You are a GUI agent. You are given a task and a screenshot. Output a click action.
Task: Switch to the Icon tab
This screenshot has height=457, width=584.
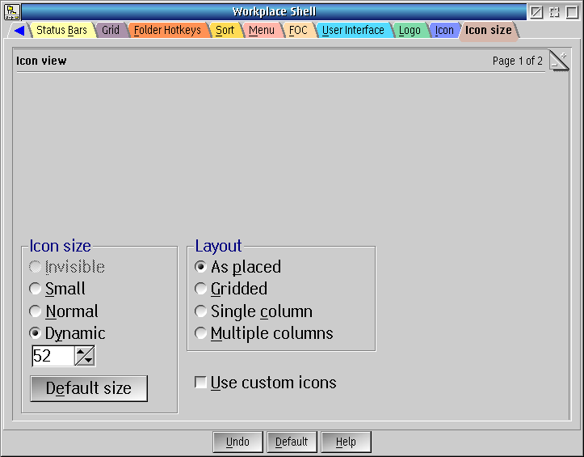[444, 30]
